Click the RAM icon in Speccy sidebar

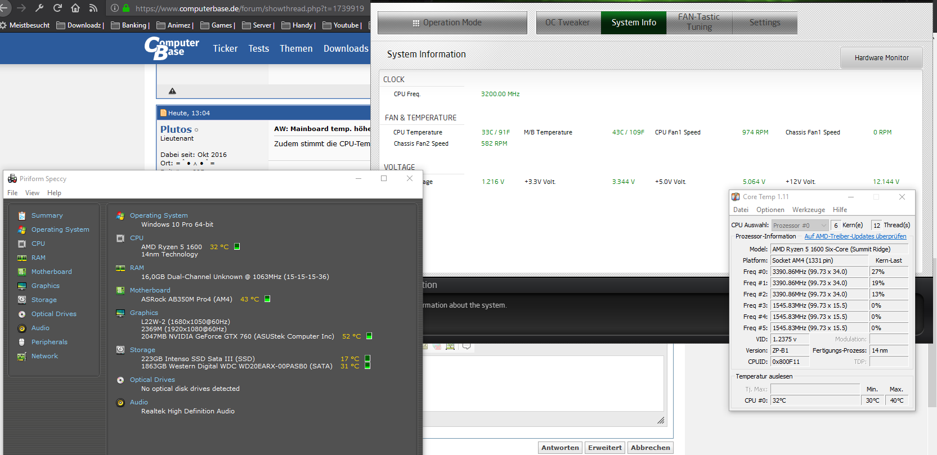pyautogui.click(x=22, y=258)
